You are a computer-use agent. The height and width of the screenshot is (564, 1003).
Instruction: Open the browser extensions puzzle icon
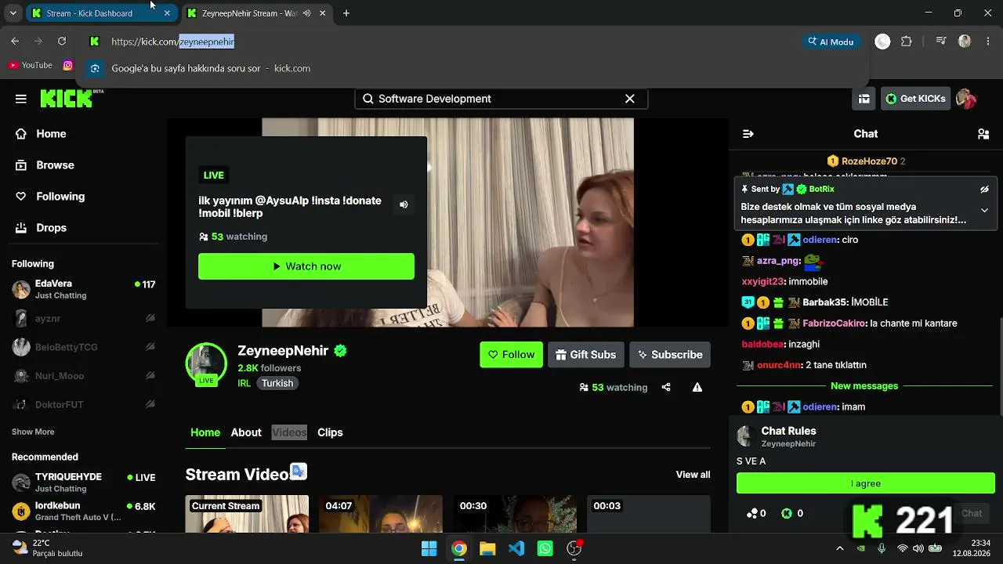[x=907, y=42]
